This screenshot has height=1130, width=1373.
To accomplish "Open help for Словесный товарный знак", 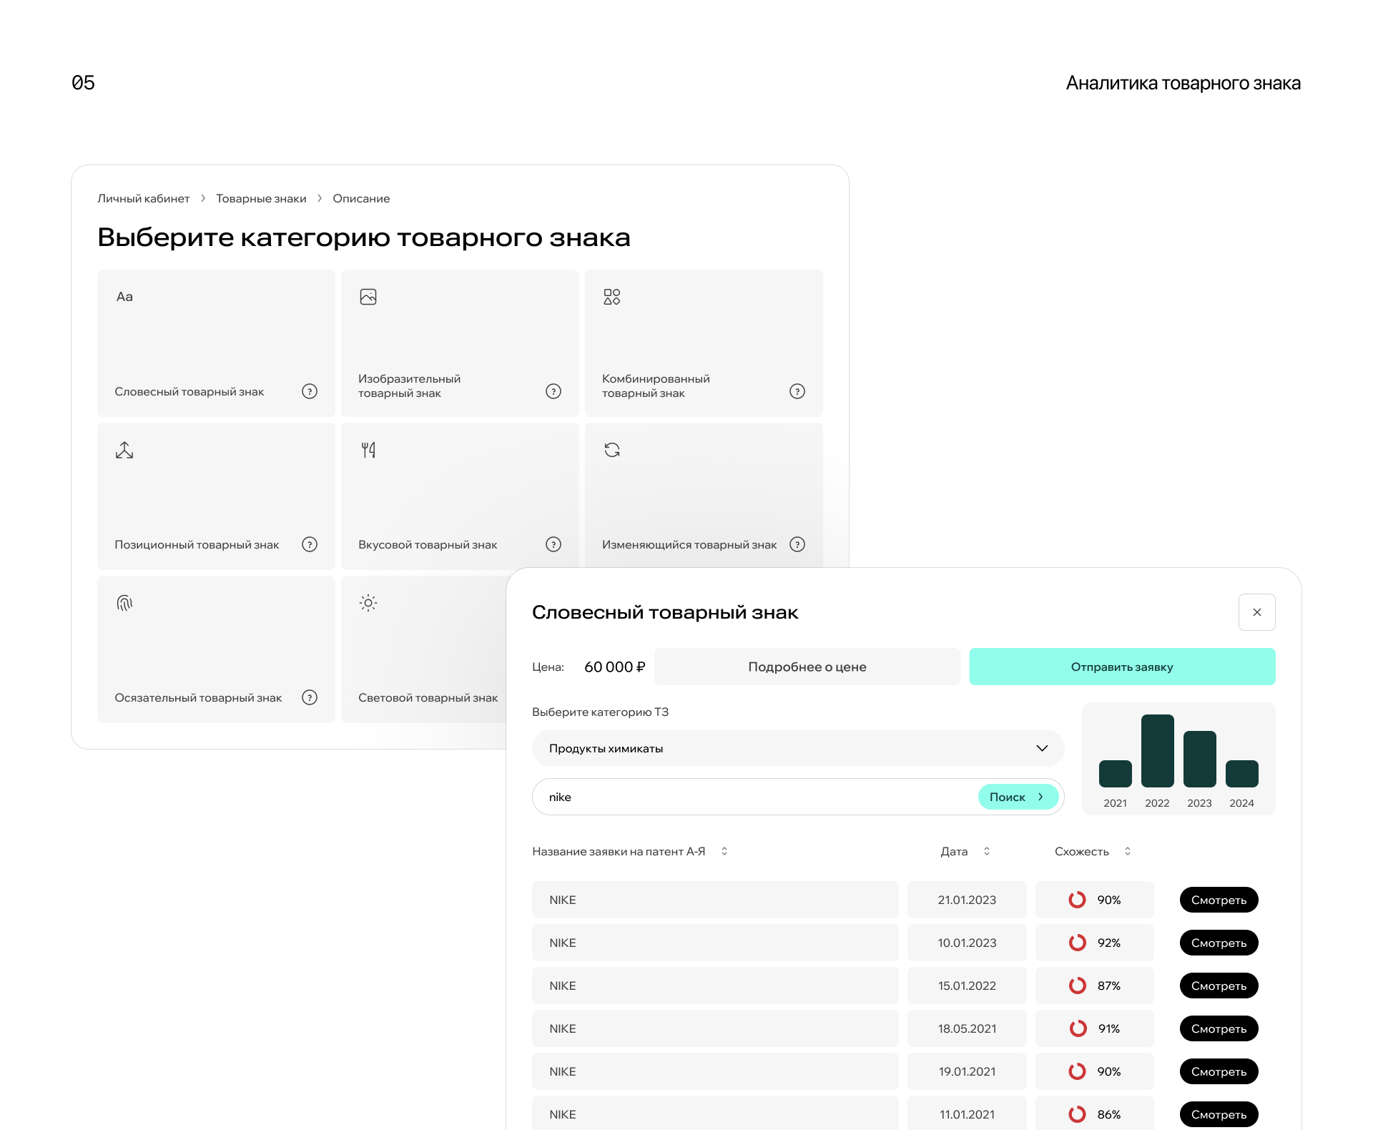I will (x=310, y=391).
